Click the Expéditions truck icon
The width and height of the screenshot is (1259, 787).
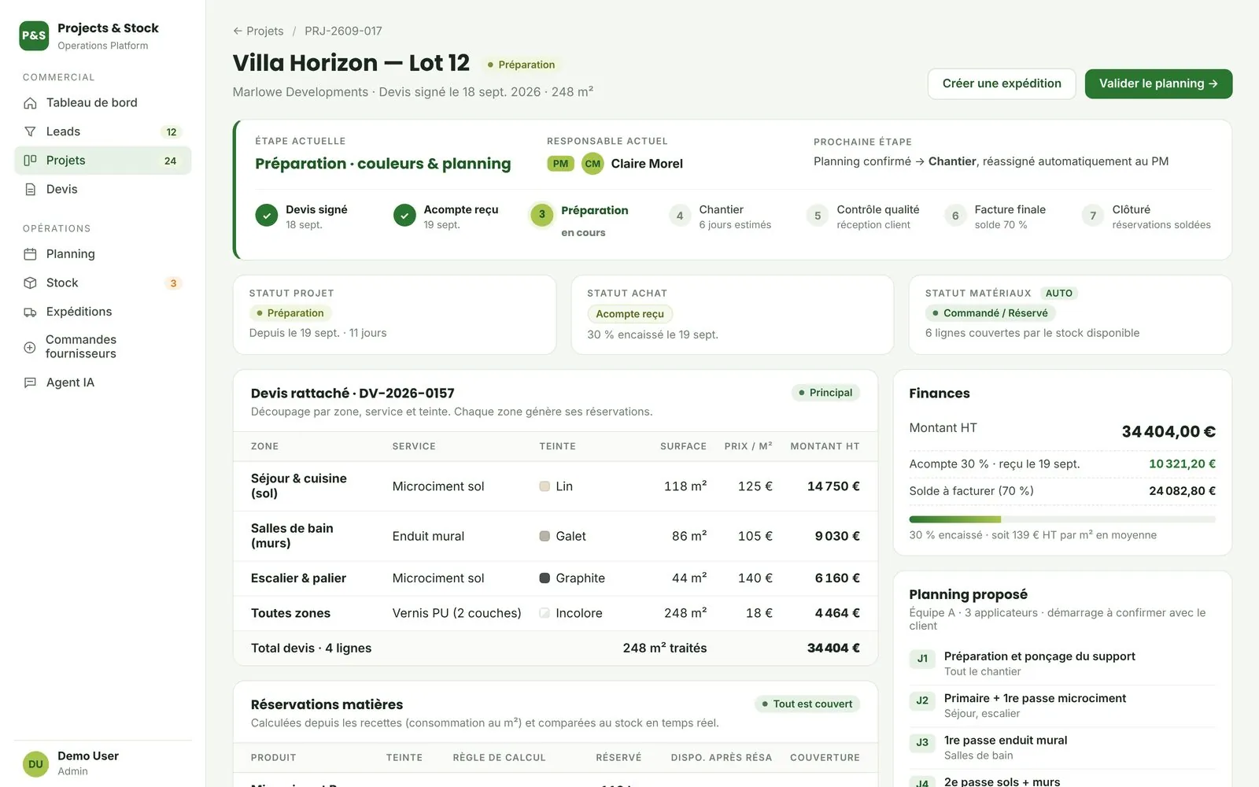tap(30, 312)
